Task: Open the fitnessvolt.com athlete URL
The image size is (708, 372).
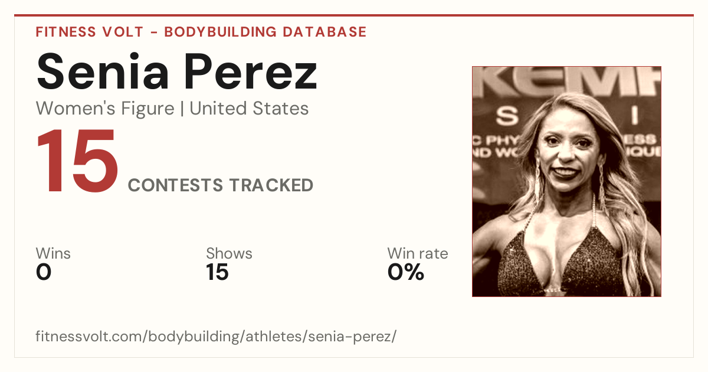Action: click(x=216, y=337)
